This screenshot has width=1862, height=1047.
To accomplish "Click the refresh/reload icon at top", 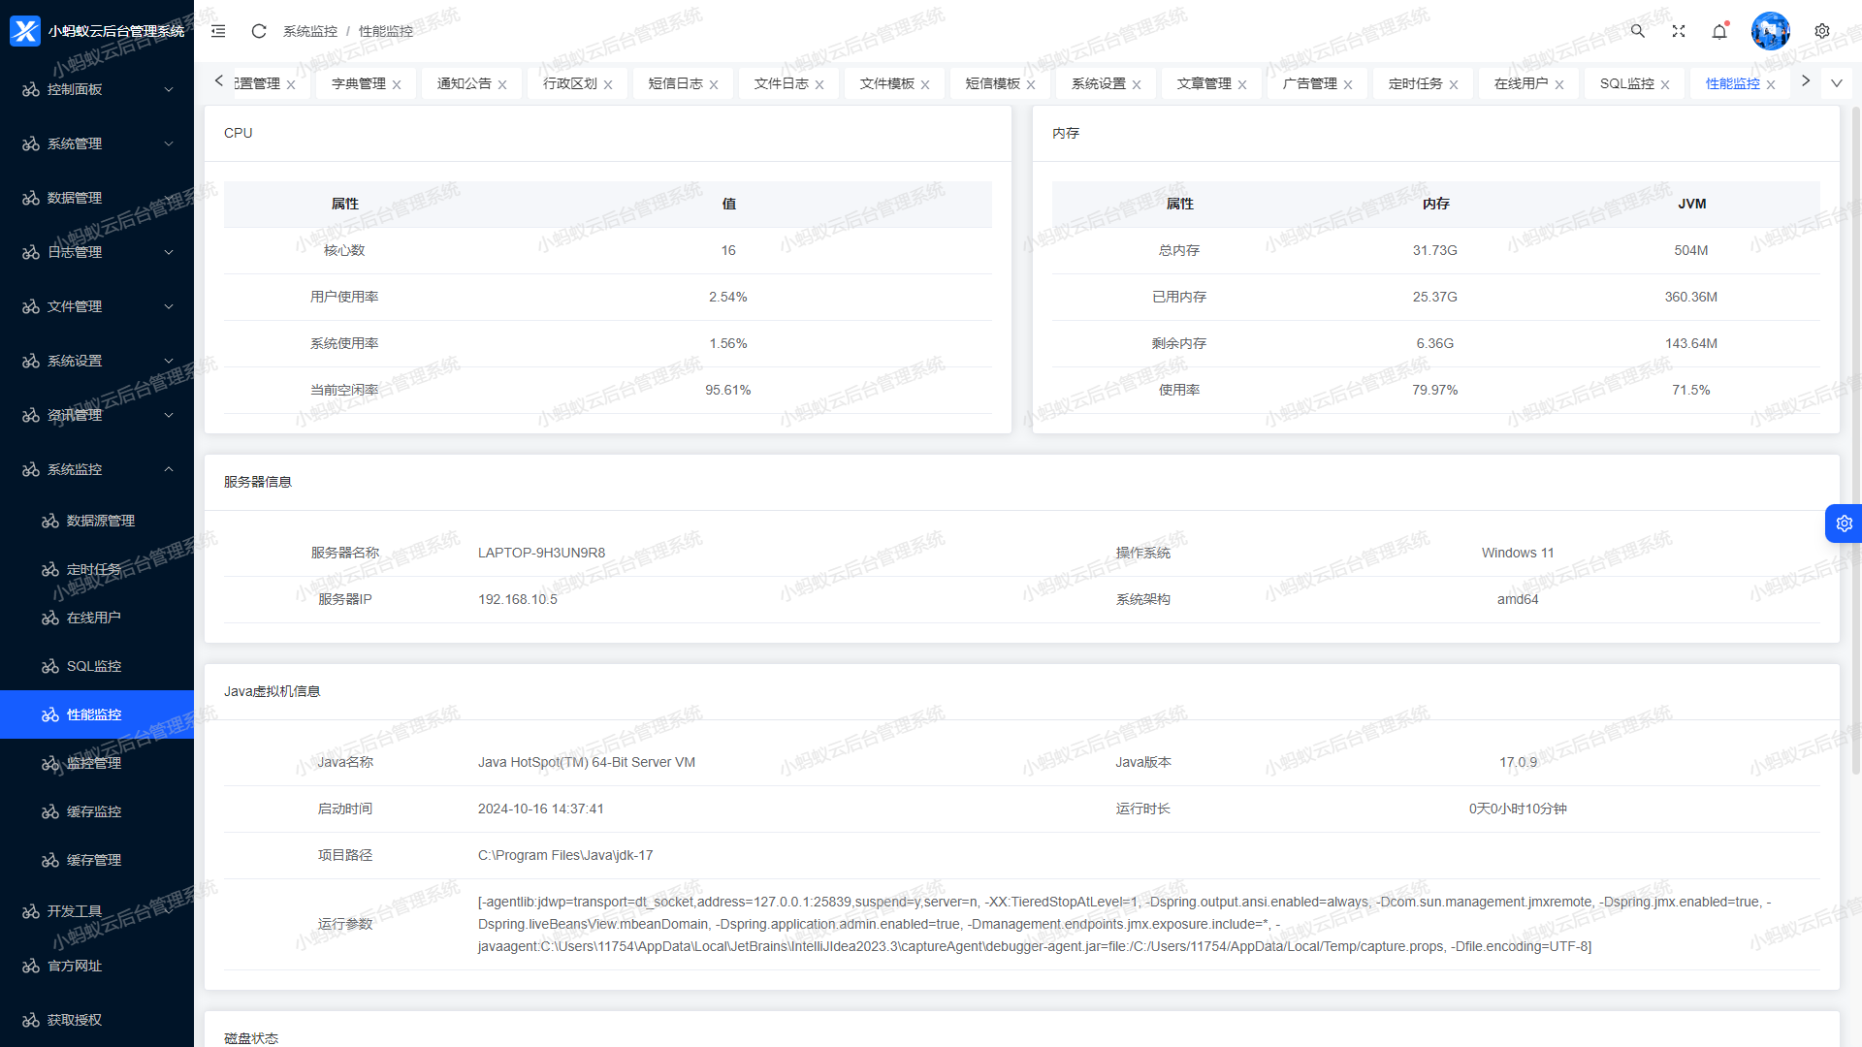I will pyautogui.click(x=256, y=31).
